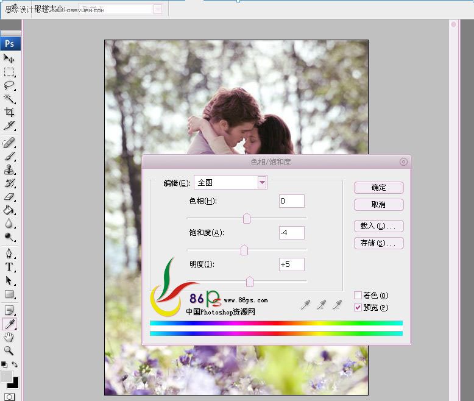Select the Pen tool

point(9,254)
